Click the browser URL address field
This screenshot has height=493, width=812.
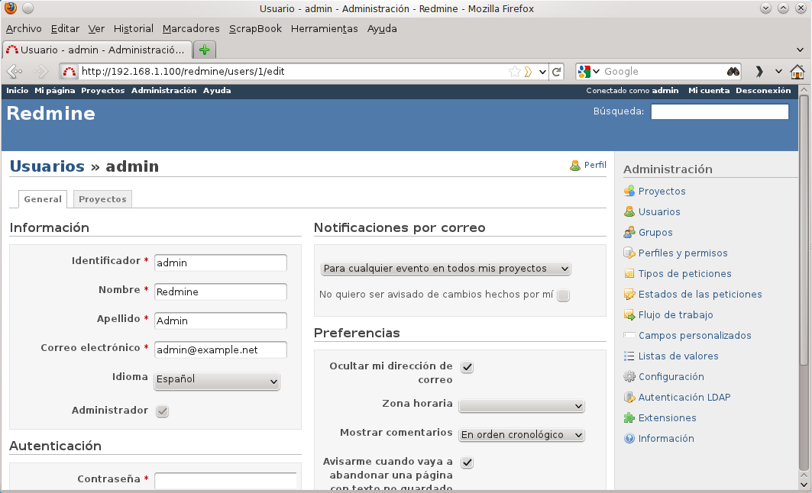[x=293, y=72]
